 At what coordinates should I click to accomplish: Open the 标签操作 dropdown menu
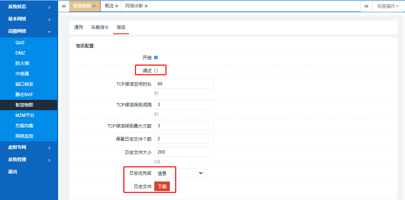388,6
